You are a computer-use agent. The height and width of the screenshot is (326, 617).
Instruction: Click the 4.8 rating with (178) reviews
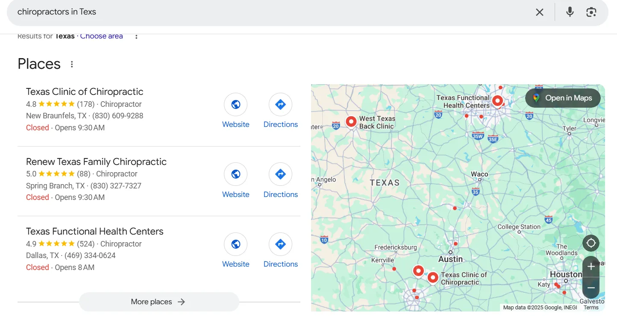coord(60,104)
